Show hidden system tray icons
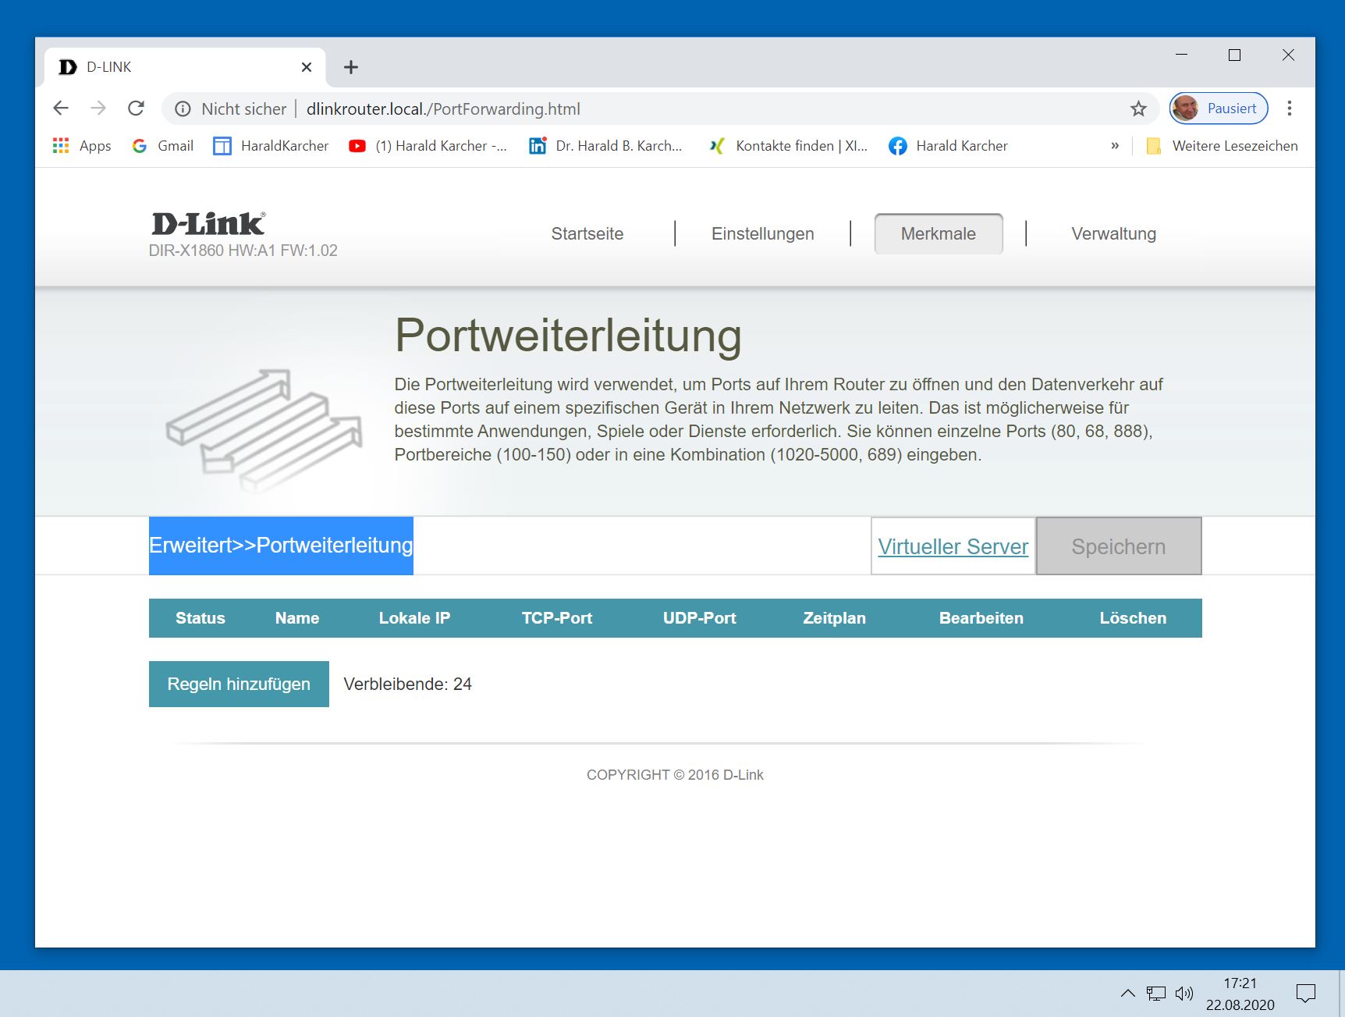Screen dimensions: 1345x1017 [x=1127, y=994]
